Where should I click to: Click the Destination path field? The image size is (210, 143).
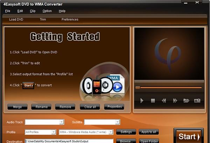click(x=69, y=141)
